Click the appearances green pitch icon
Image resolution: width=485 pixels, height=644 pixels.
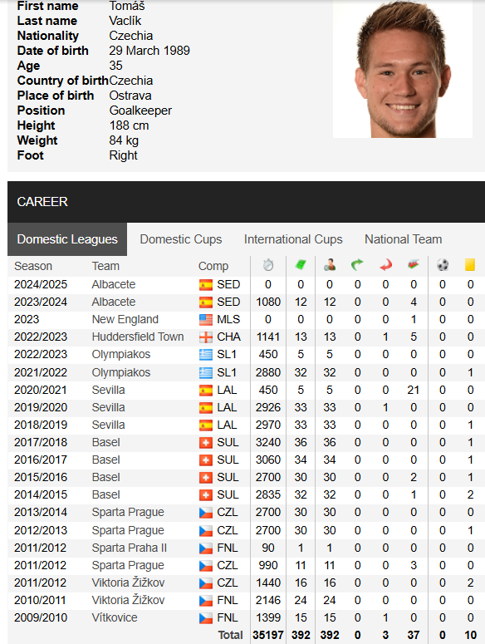301,265
